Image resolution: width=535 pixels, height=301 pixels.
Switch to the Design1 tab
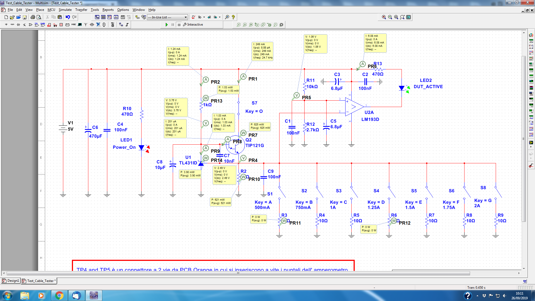click(11, 281)
